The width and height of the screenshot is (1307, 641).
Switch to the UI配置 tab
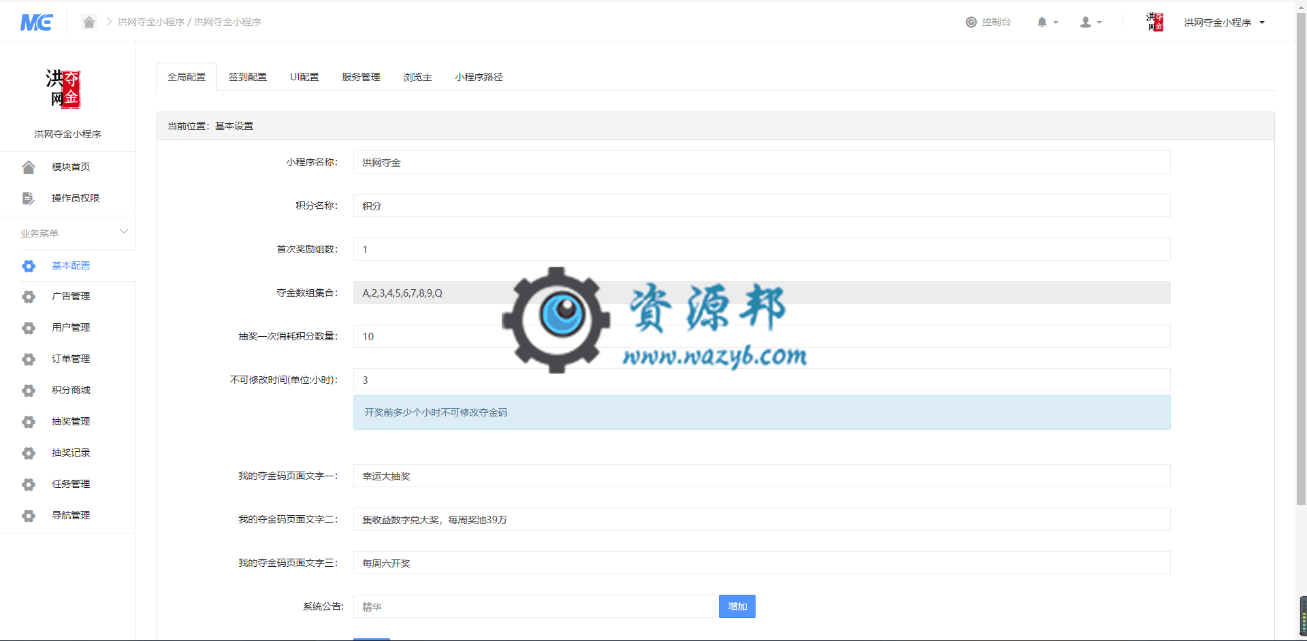click(304, 77)
